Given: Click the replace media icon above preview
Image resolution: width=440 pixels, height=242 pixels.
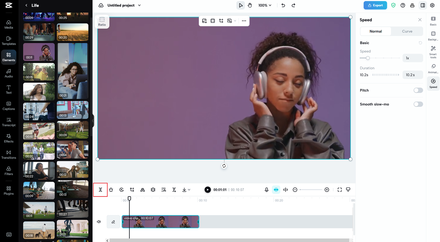Looking at the screenshot, I should (x=204, y=21).
